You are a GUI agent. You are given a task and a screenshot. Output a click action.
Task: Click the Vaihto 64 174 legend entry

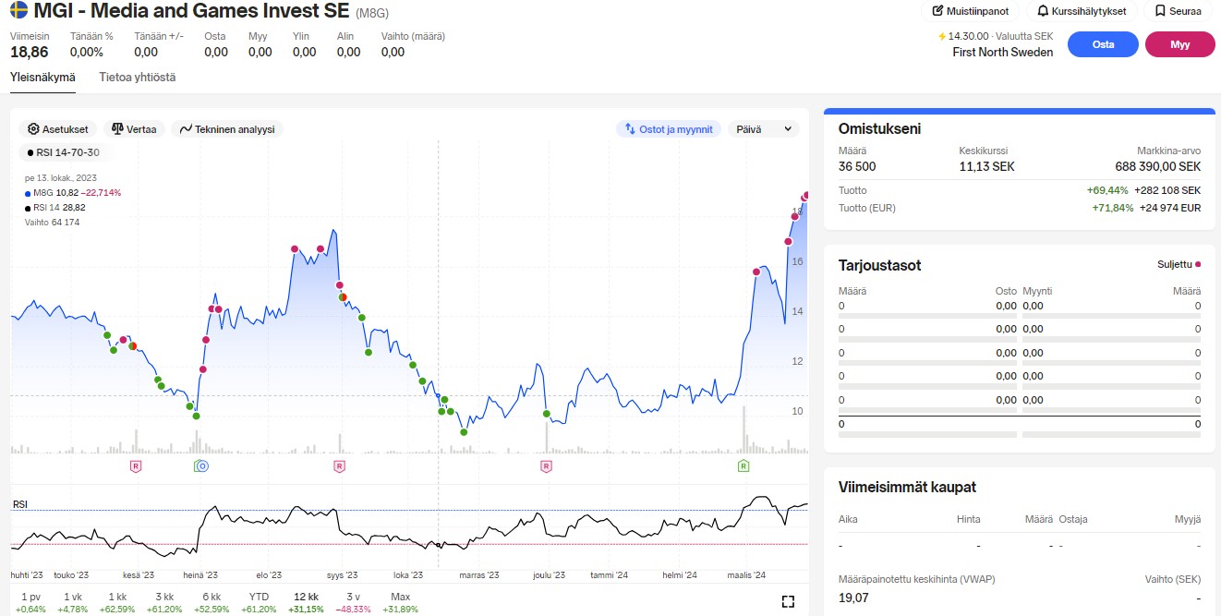pos(52,223)
